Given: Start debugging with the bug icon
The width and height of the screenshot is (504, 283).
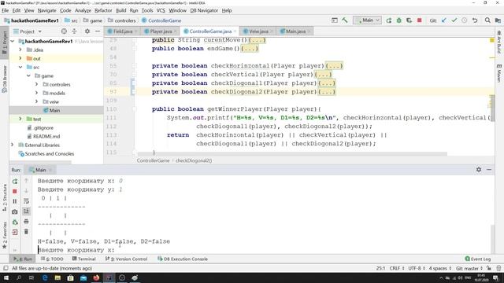Looking at the screenshot, I should (399, 20).
